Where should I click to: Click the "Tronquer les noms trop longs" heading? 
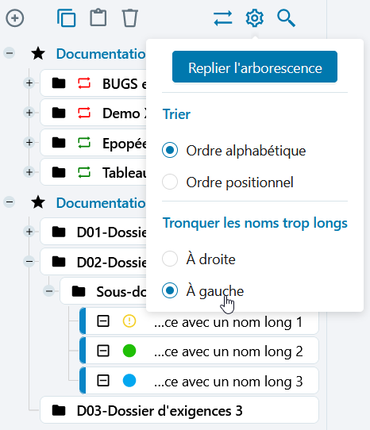coord(255,223)
